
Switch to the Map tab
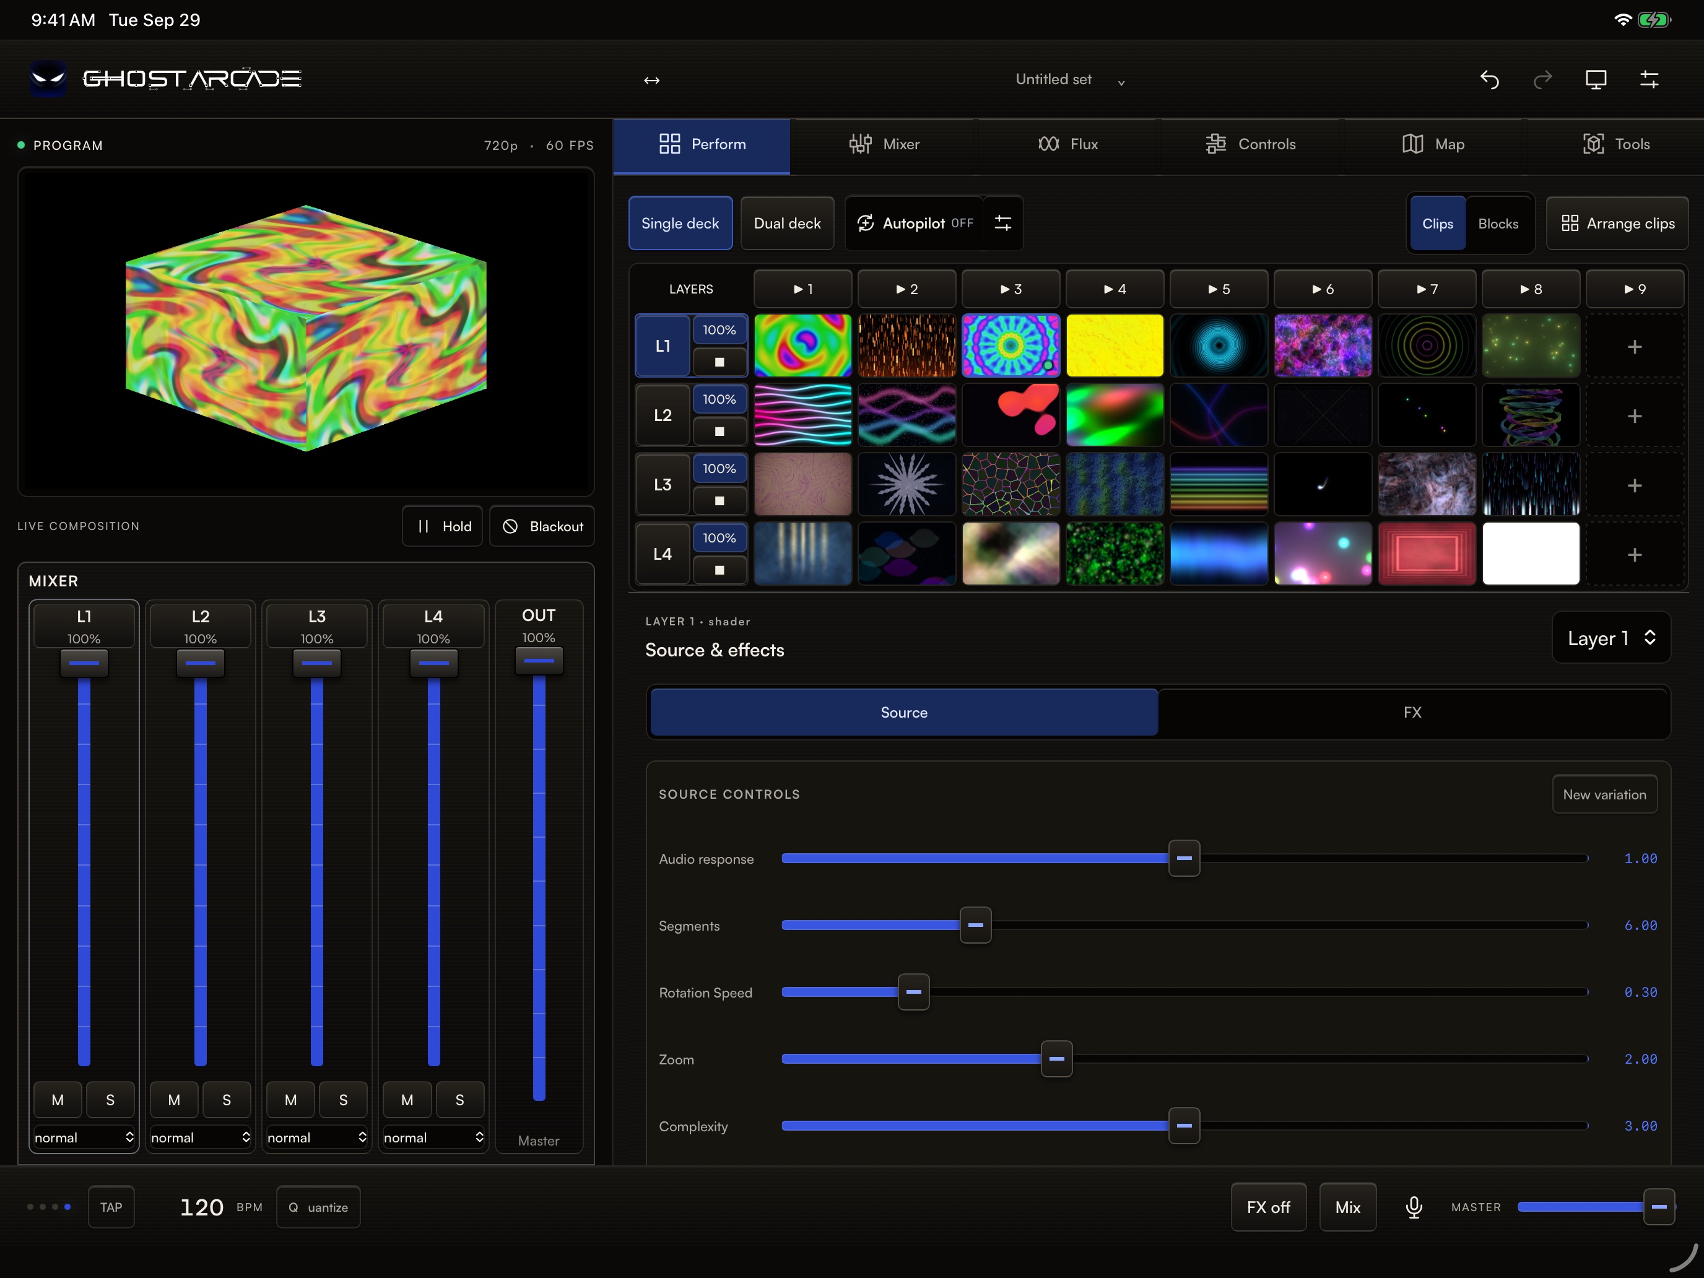(1433, 144)
